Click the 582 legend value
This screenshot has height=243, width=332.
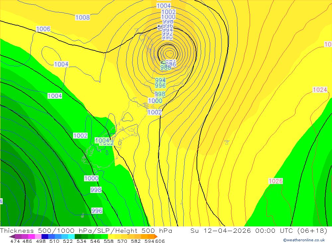(136, 241)
